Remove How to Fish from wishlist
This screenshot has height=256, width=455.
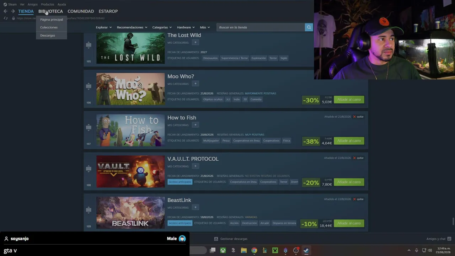click(x=358, y=117)
